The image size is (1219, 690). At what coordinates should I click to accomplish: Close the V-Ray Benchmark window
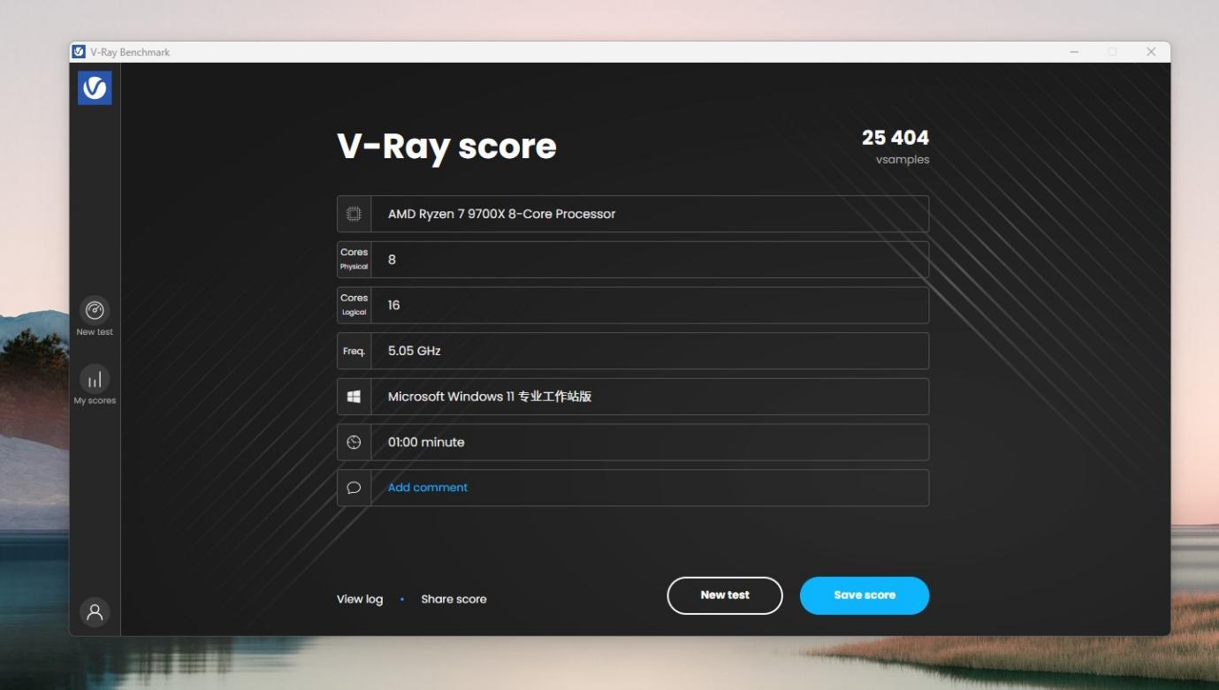(1151, 52)
